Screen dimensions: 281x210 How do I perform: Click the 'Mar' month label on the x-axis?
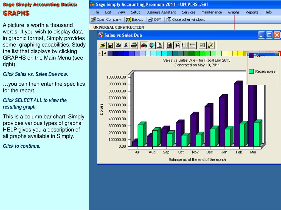tap(253, 152)
